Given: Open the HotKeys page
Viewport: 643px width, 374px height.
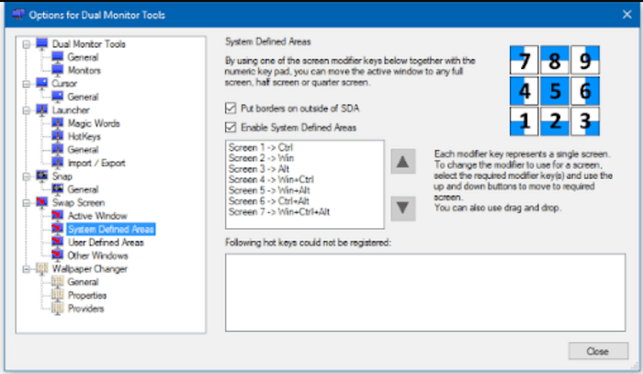Looking at the screenshot, I should coord(85,137).
